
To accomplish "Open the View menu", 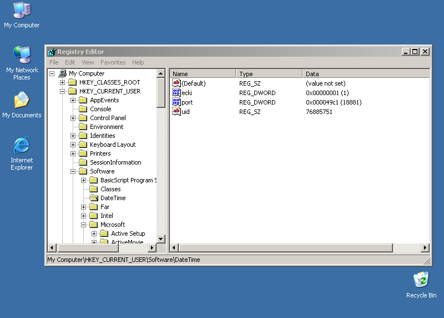I will [88, 62].
